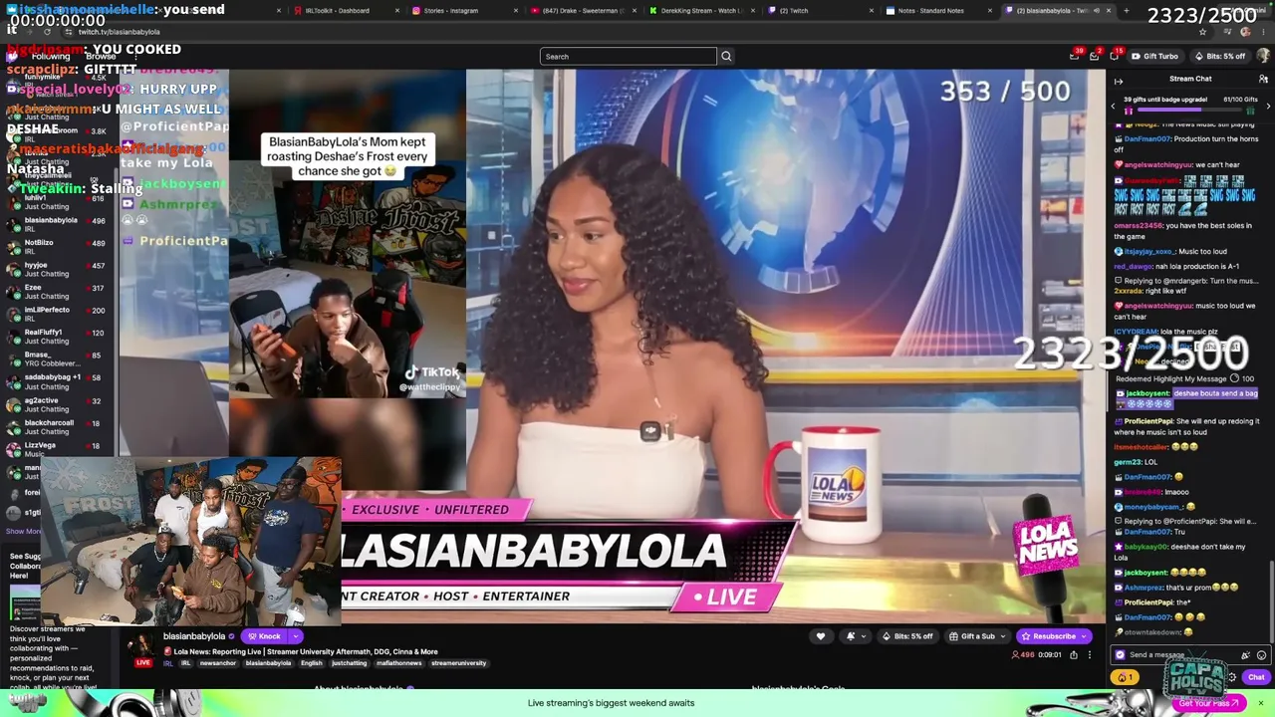Viewport: 1275px width, 717px height.
Task: Open the Bits cheering icon in chat
Action: [x=1245, y=655]
